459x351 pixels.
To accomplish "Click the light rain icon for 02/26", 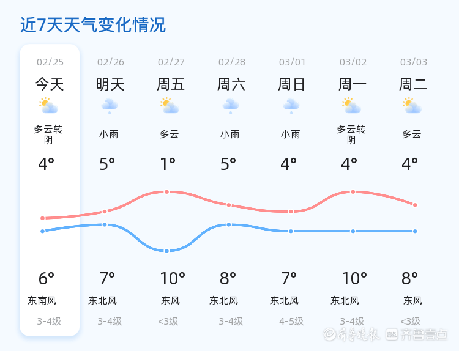I will pos(110,106).
